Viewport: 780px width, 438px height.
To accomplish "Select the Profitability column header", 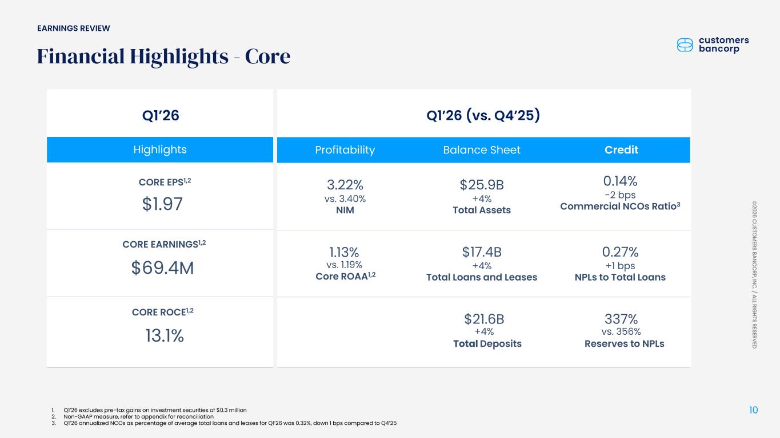I will pyautogui.click(x=345, y=150).
